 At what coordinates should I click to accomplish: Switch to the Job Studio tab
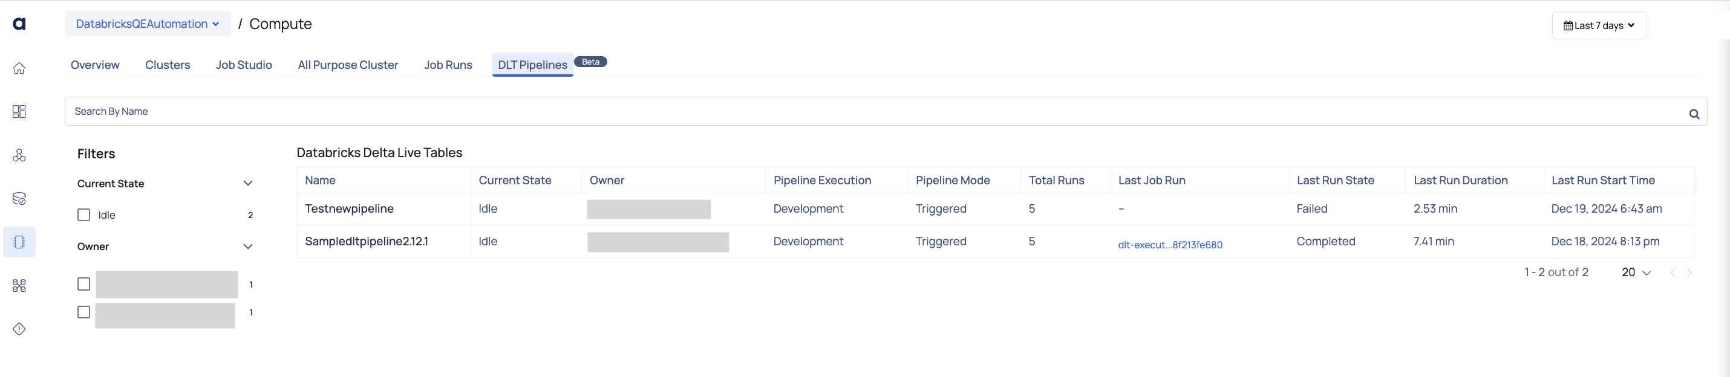click(x=244, y=65)
